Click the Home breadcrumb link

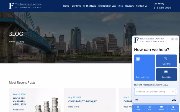tap(12, 42)
